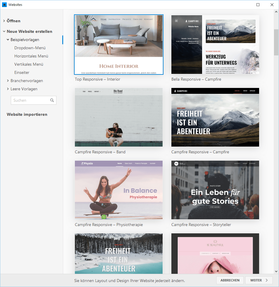Select the Campfire Responsive – Band template
279x287 pixels.
[119, 117]
